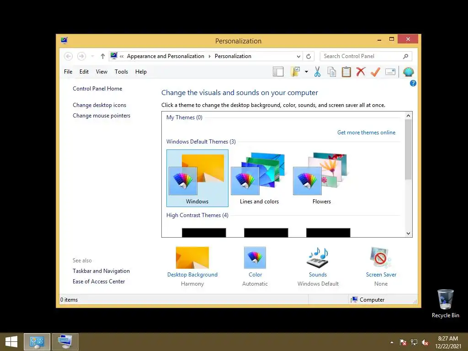The height and width of the screenshot is (351, 468).
Task: Click Computer in the status bar
Action: click(x=368, y=300)
